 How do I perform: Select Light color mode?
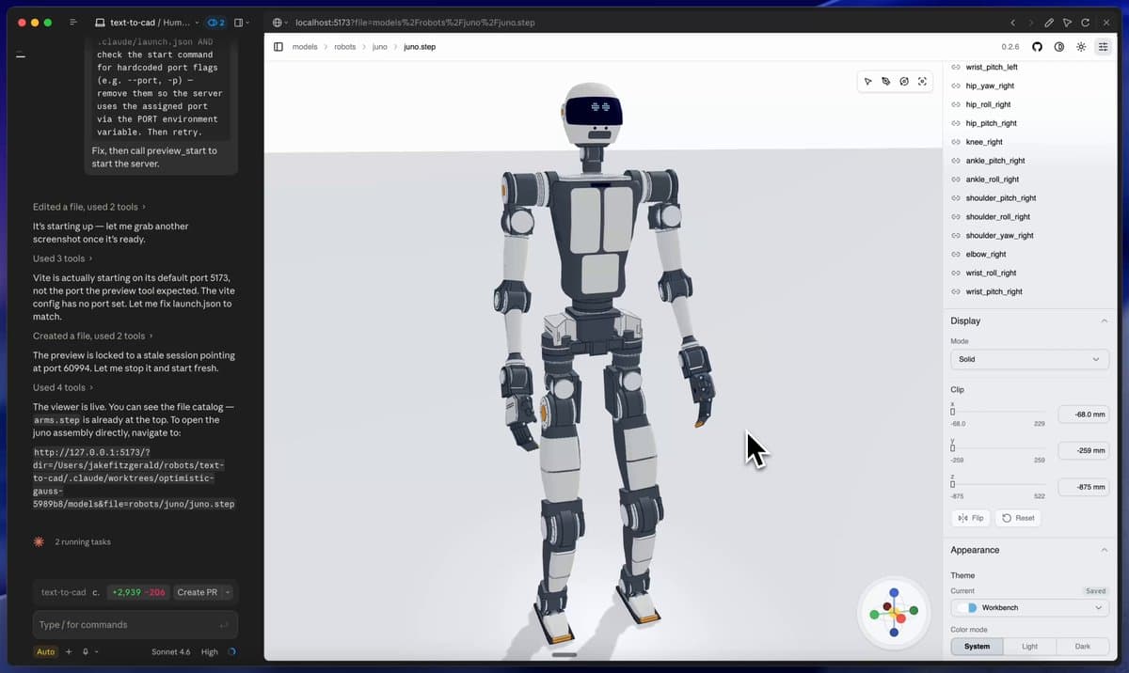tap(1029, 647)
